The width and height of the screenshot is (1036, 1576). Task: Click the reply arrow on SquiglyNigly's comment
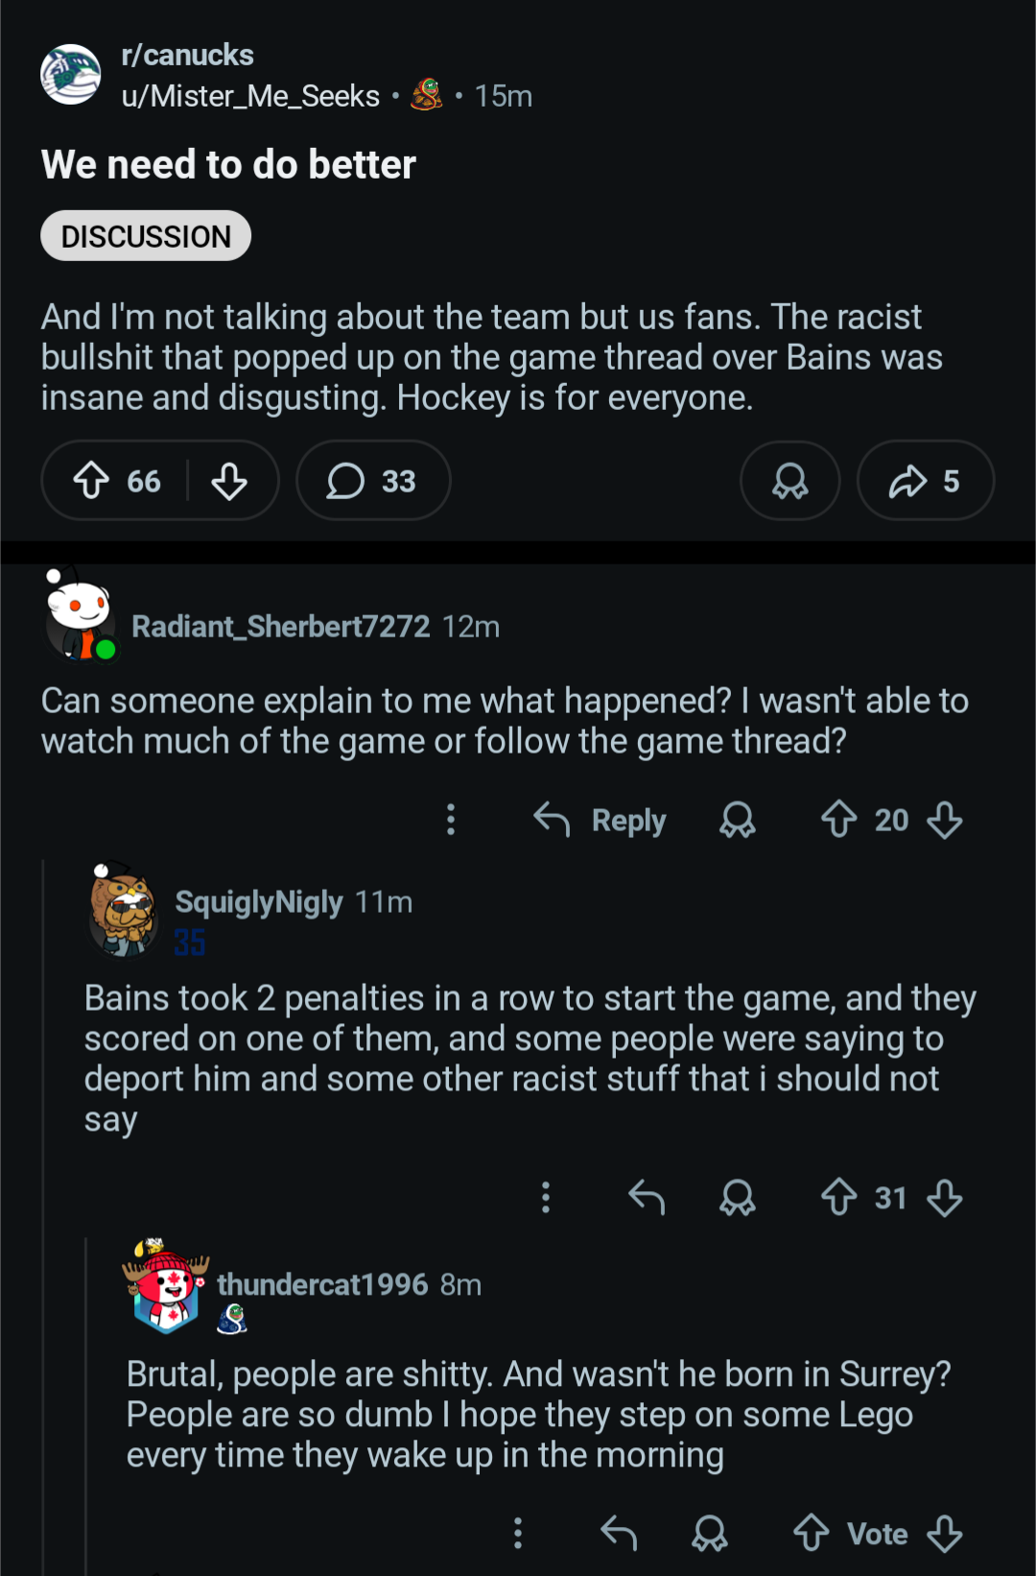click(647, 1197)
